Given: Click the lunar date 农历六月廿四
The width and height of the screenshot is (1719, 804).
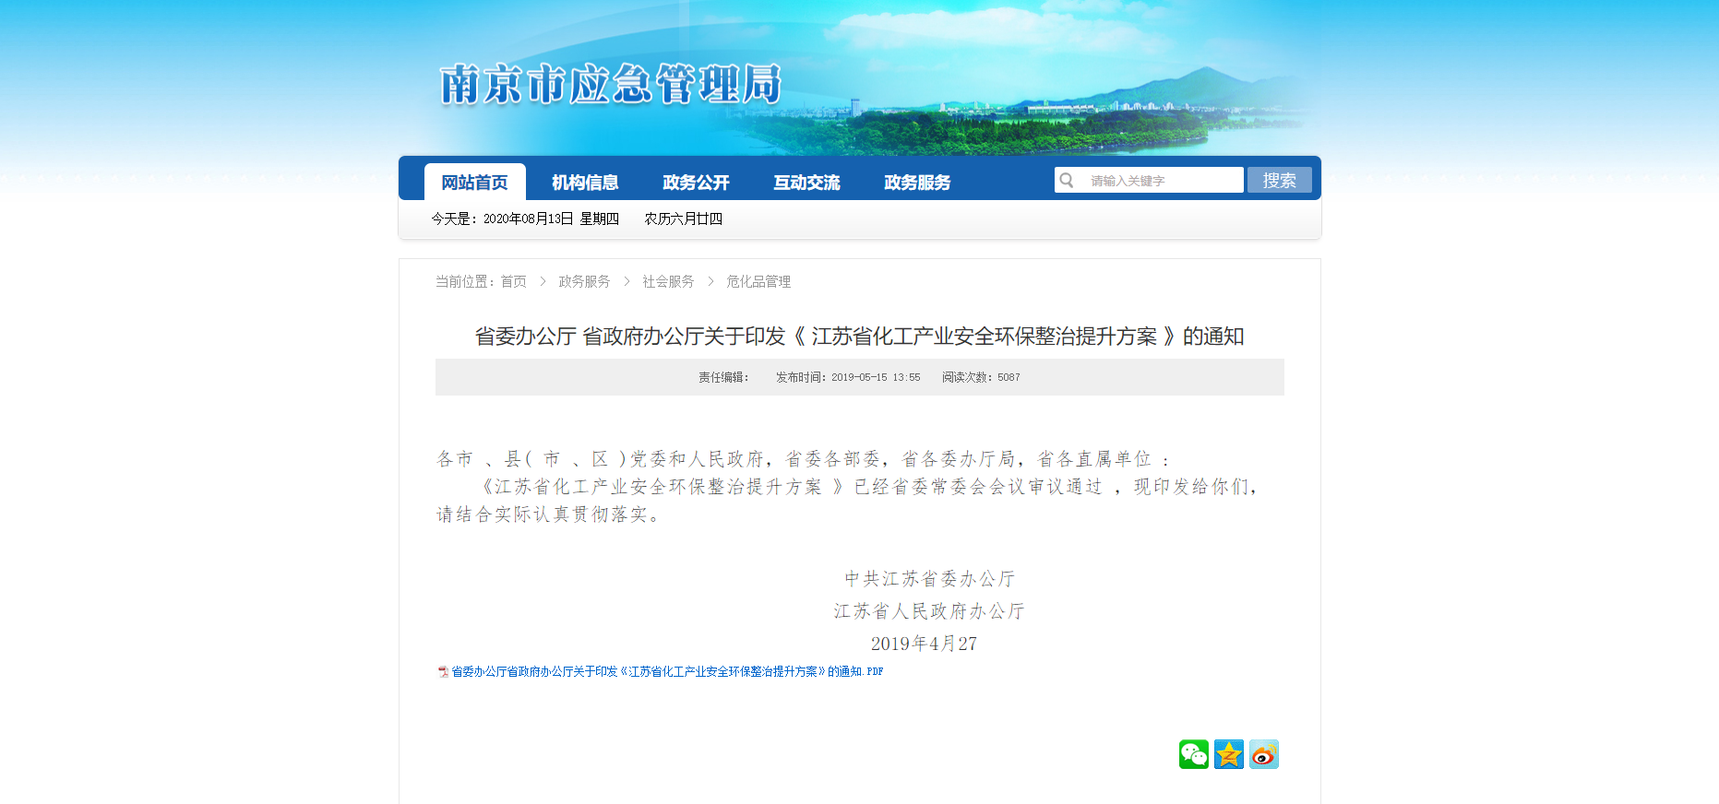Looking at the screenshot, I should 683,219.
